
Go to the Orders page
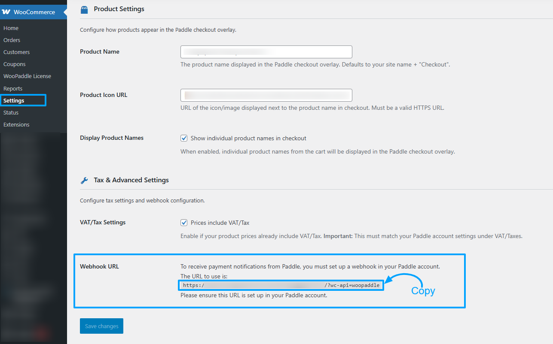click(12, 40)
